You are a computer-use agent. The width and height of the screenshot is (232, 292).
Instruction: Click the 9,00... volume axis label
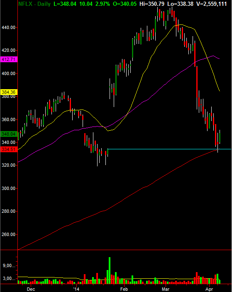(x=9, y=265)
